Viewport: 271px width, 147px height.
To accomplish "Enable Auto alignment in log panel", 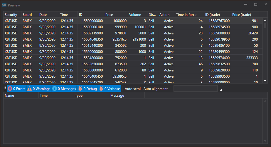I will pyautogui.click(x=156, y=89).
